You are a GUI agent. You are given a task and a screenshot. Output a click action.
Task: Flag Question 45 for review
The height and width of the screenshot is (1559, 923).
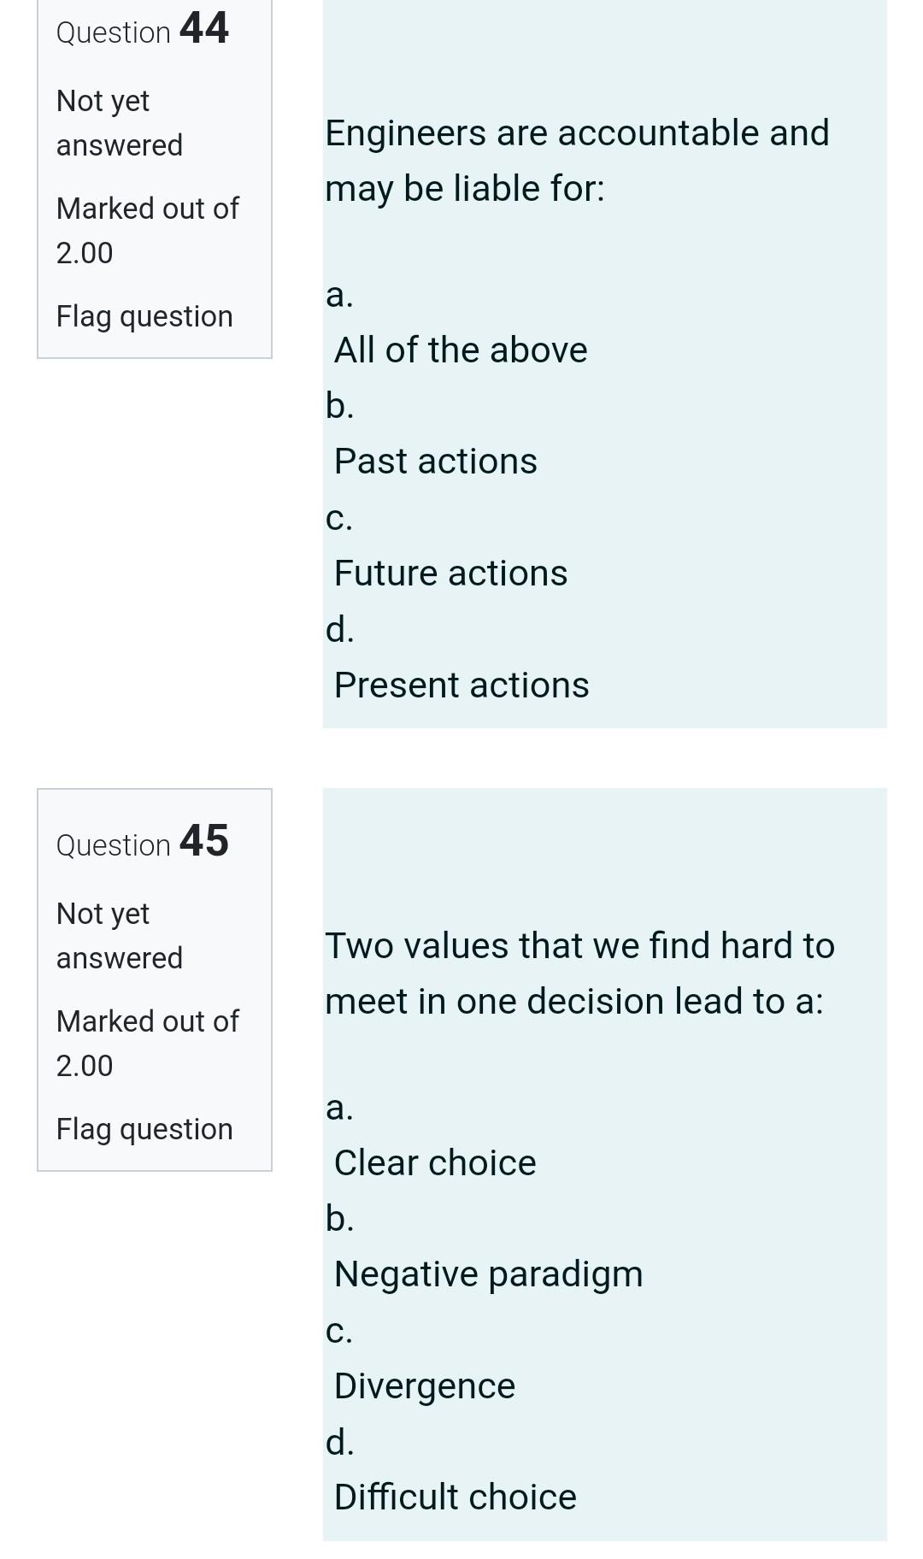pyautogui.click(x=144, y=1128)
